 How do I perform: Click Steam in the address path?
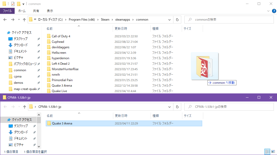tap(105, 20)
